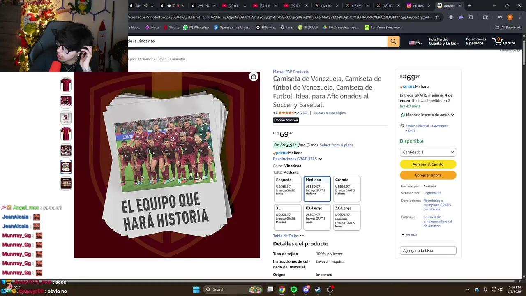Open Cuenta y Listas menu
The width and height of the screenshot is (526, 296).
[x=444, y=42]
